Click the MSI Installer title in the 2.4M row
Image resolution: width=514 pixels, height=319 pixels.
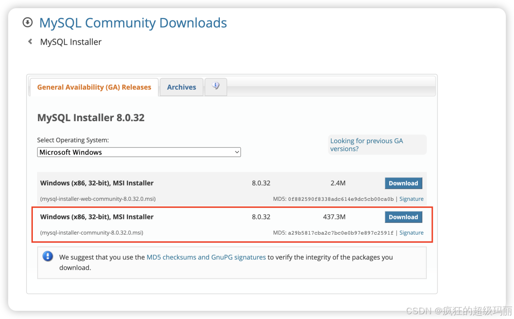pyautogui.click(x=97, y=183)
